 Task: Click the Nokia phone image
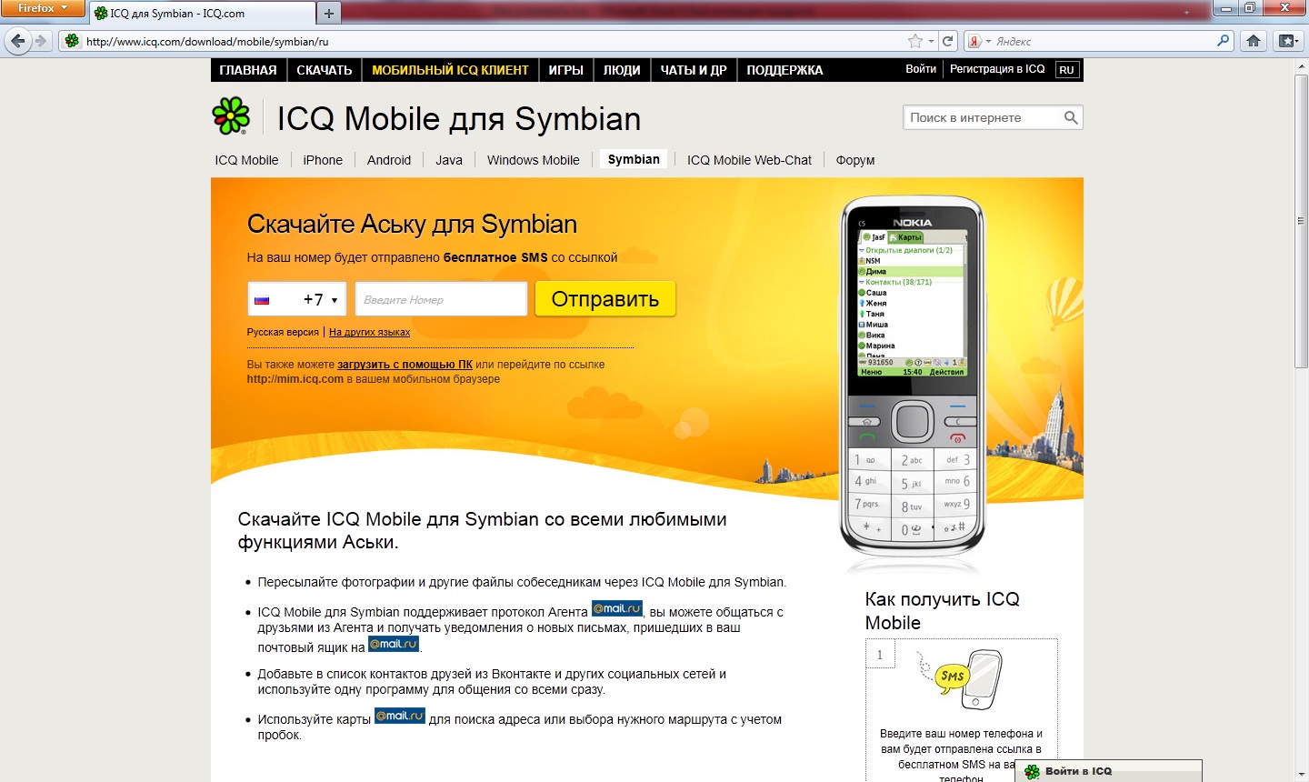[x=913, y=376]
